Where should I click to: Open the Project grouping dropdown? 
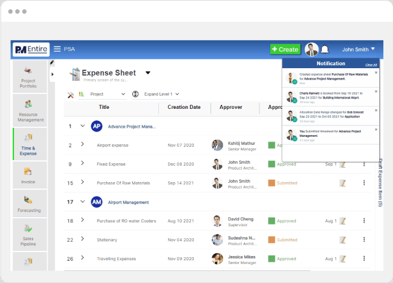pyautogui.click(x=107, y=94)
